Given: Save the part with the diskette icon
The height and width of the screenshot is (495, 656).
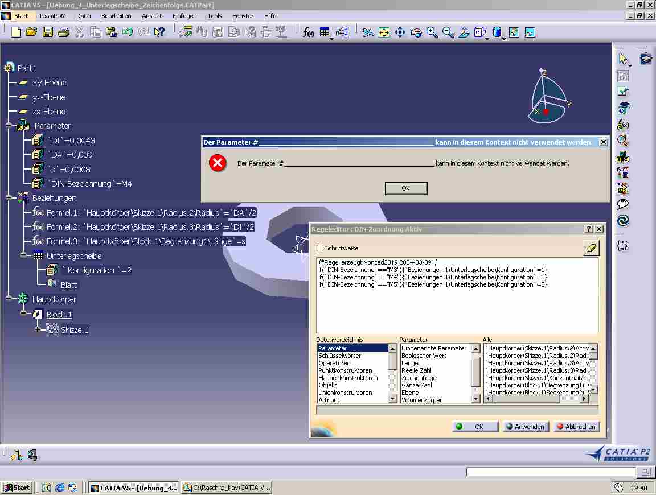Looking at the screenshot, I should pos(48,32).
